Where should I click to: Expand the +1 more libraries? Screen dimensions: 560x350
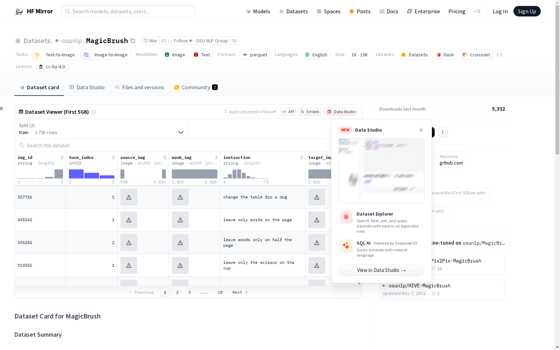[499, 55]
